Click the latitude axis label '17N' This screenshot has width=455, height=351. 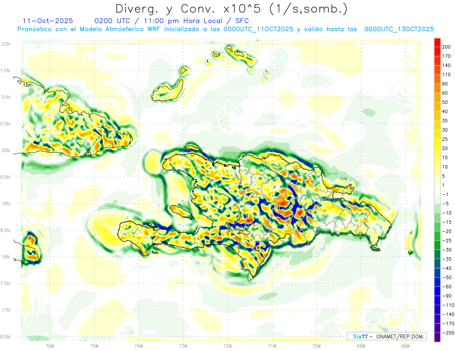click(x=6, y=310)
